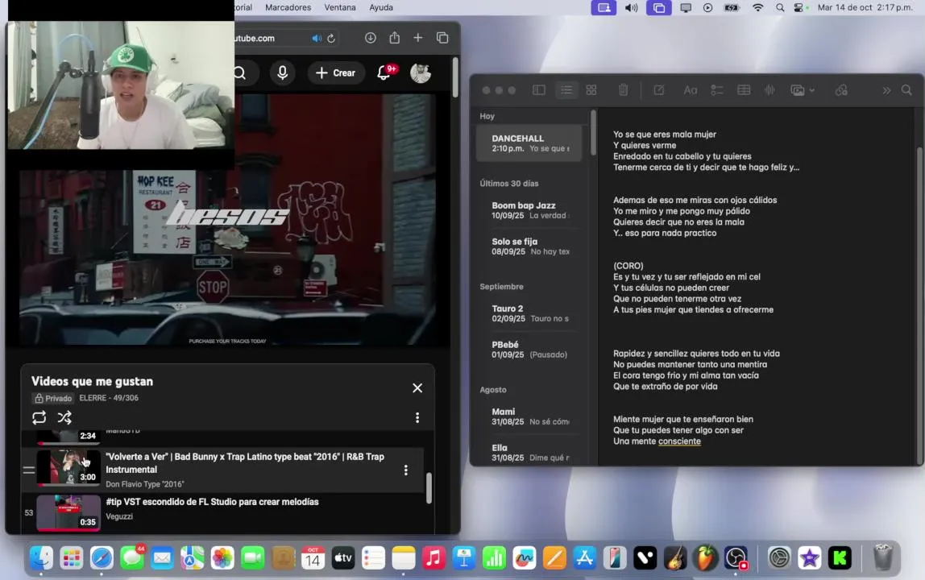This screenshot has height=580, width=925.
Task: Open the YouTube account avatar menu
Action: point(421,73)
